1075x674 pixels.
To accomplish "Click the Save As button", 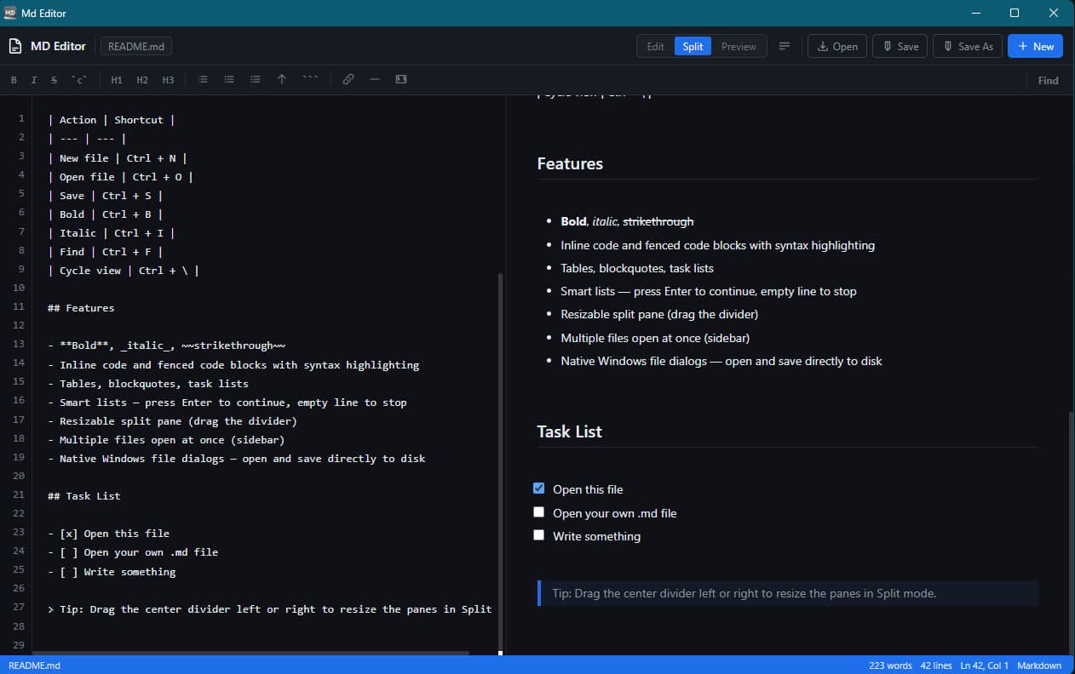I will [x=968, y=47].
